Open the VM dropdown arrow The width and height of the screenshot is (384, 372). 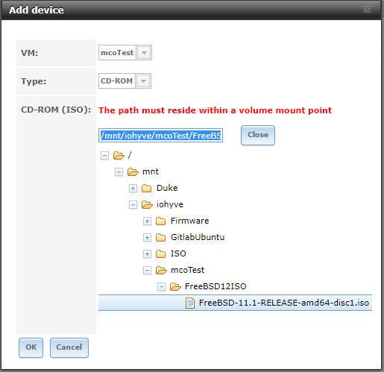point(144,53)
